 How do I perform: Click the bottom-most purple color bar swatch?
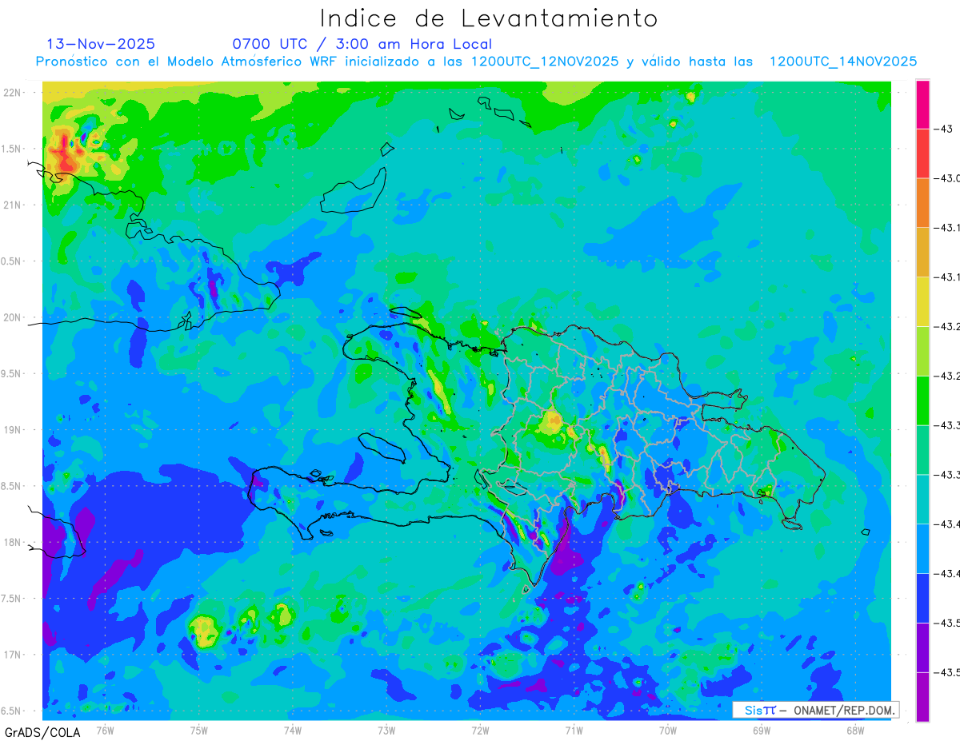922,696
